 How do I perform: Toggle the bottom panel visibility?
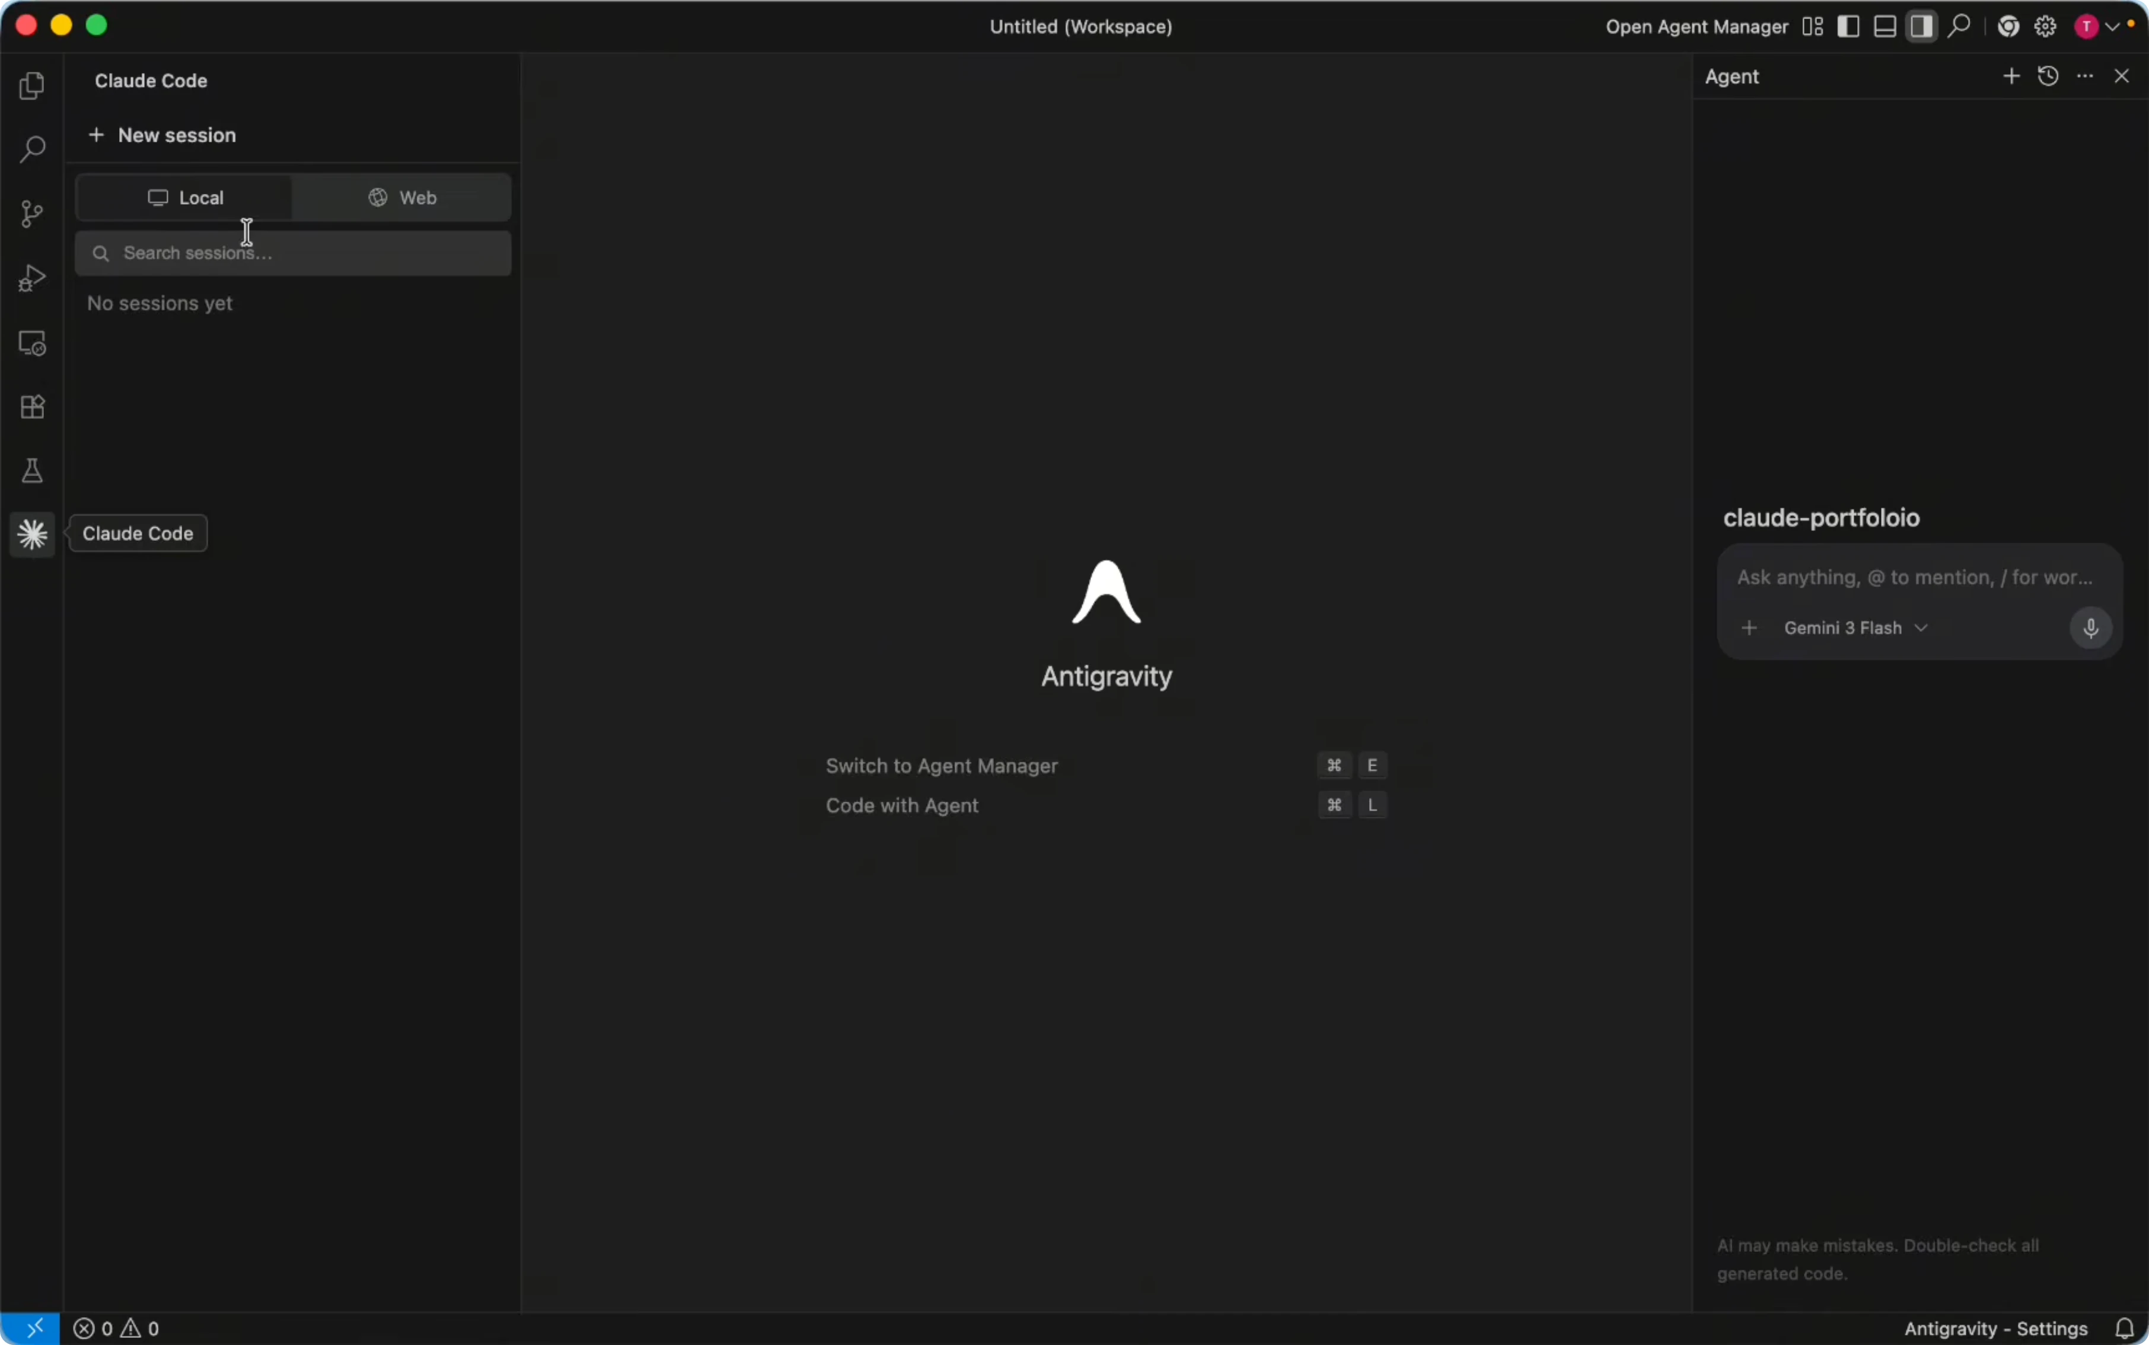(1885, 27)
